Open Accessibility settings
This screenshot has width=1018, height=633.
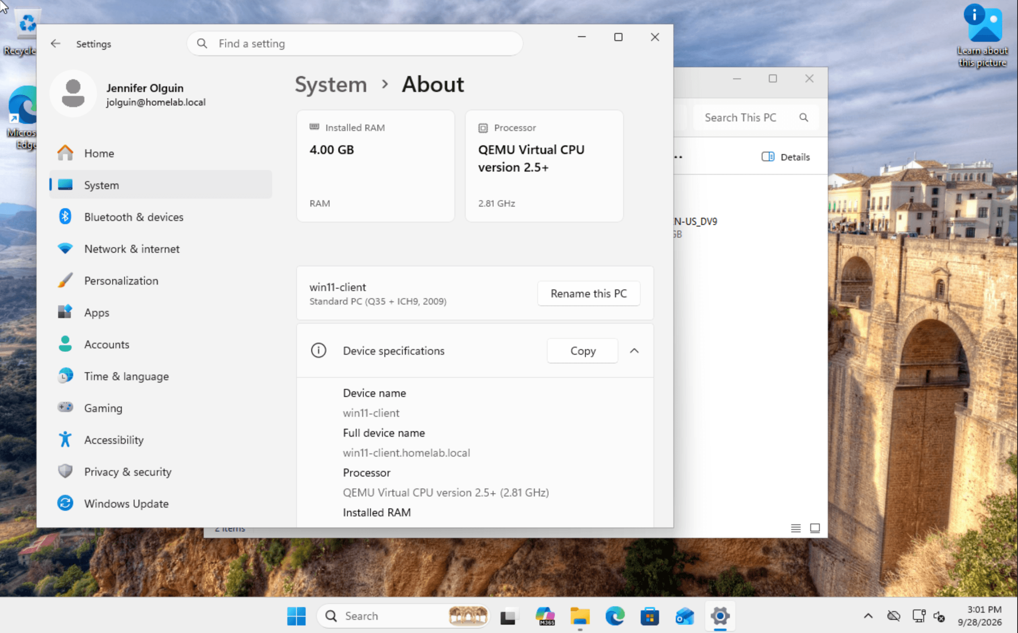click(x=161, y=440)
